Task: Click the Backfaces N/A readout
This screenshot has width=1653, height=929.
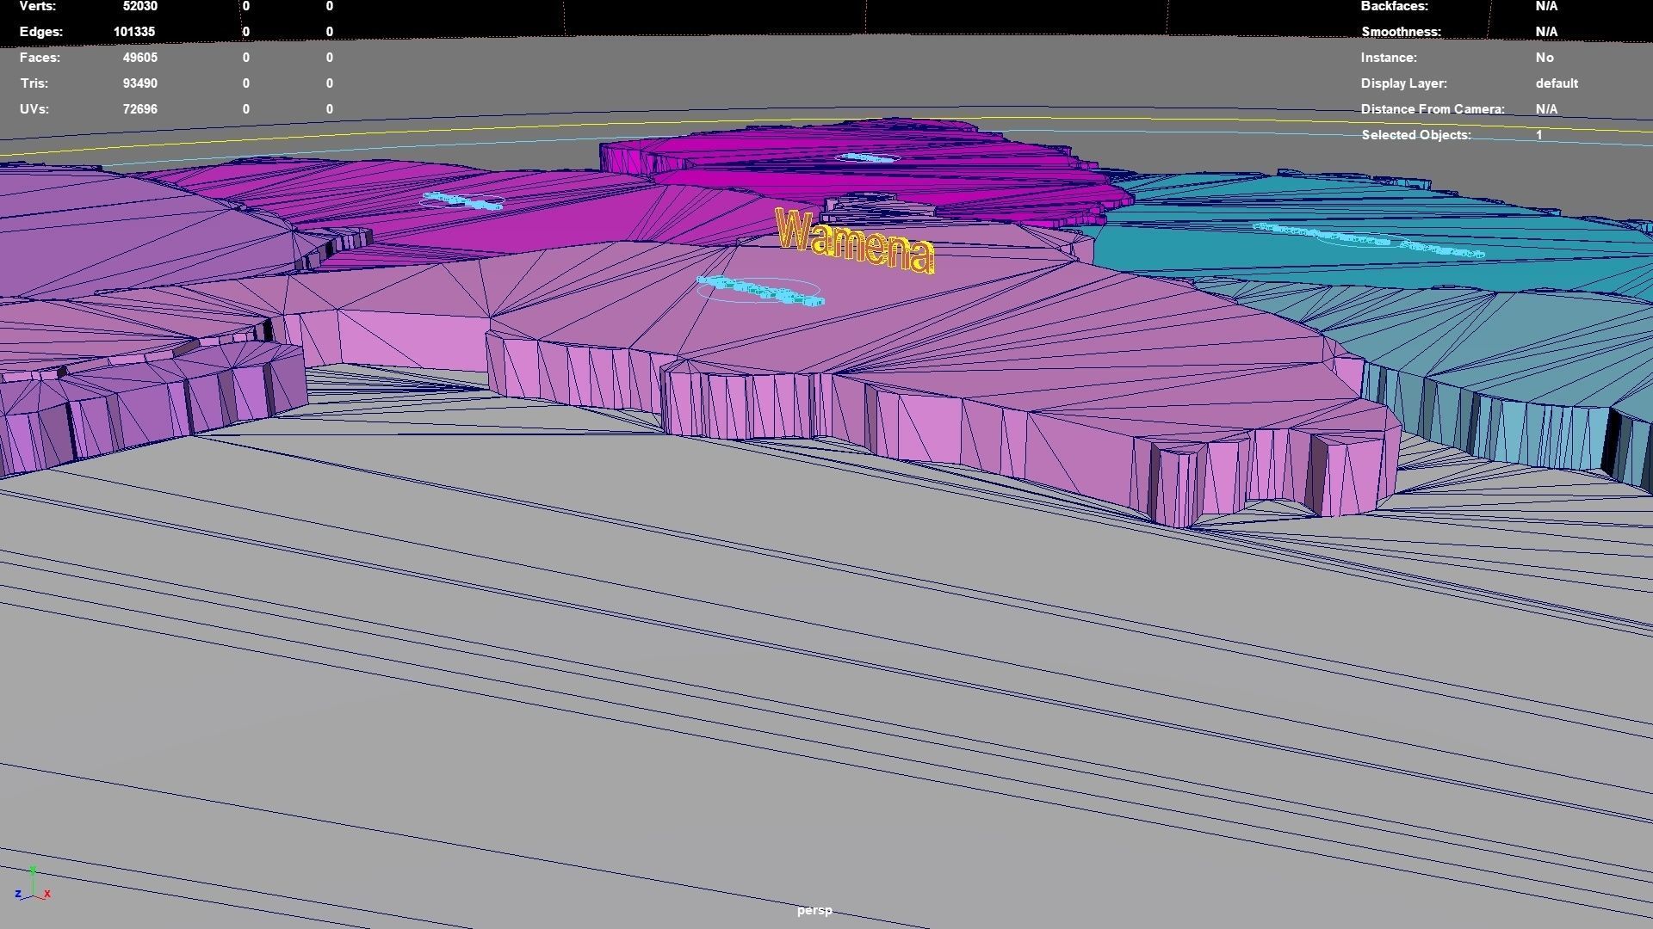Action: pyautogui.click(x=1545, y=6)
